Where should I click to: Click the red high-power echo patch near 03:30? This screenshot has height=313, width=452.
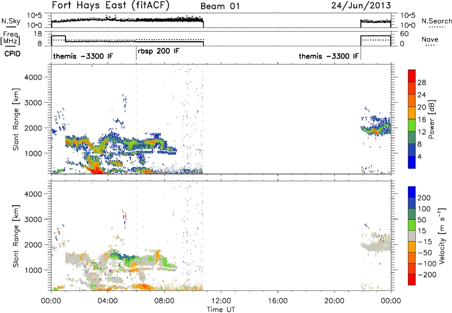pyautogui.click(x=97, y=169)
